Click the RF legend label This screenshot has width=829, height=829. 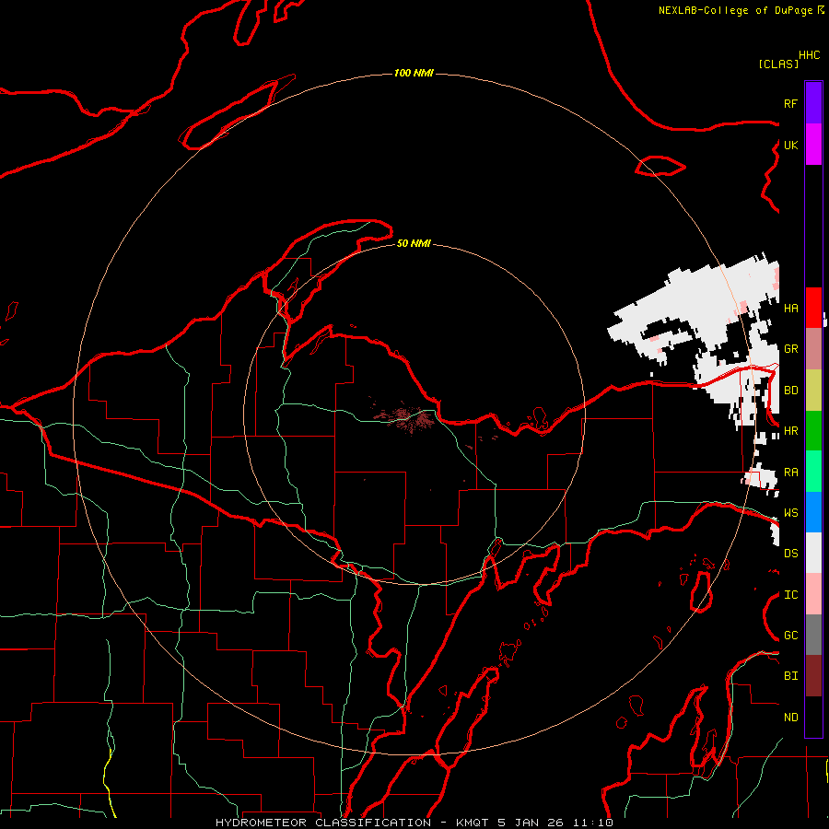pyautogui.click(x=790, y=103)
